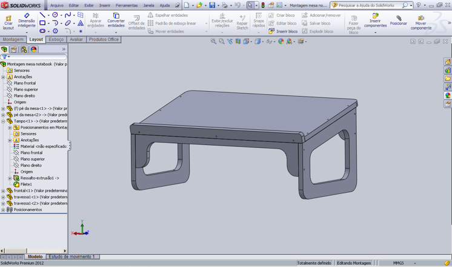Expand the Anotações folder under Sensores
Screen dimensions: 452x267
[x=3, y=77]
